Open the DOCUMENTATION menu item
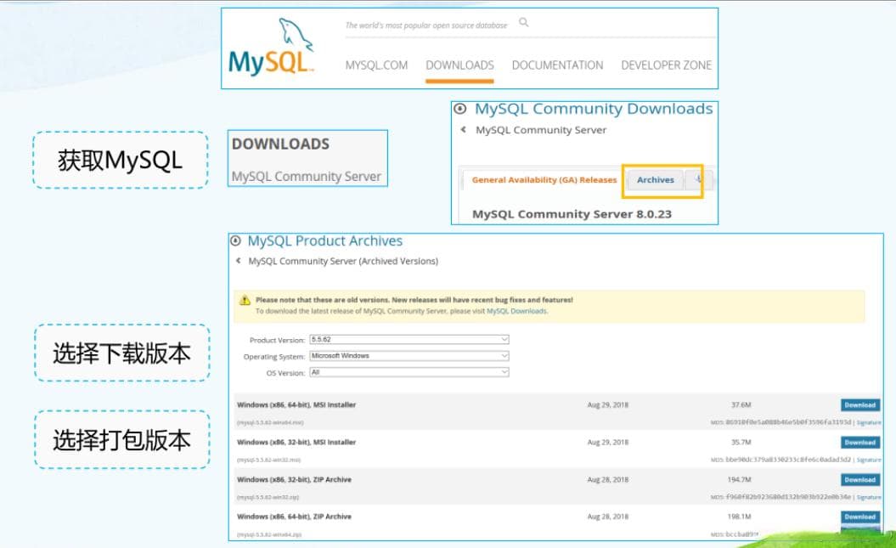The image size is (896, 548). [557, 65]
